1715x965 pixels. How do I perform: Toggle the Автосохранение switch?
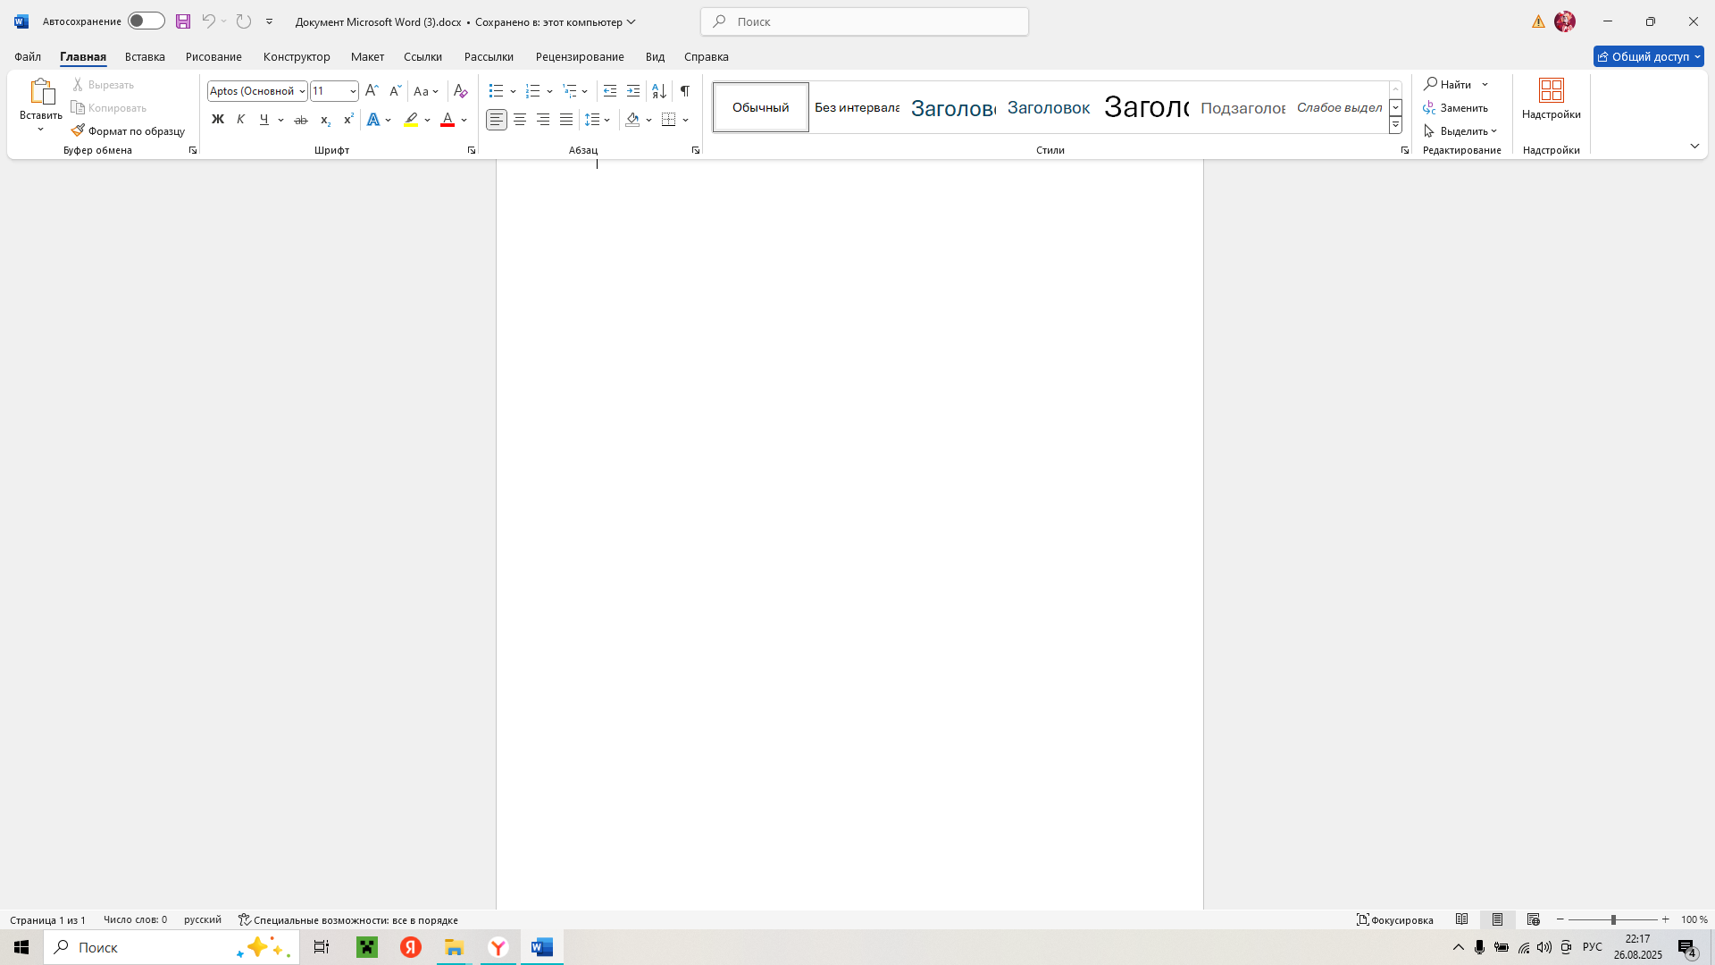pos(146,21)
